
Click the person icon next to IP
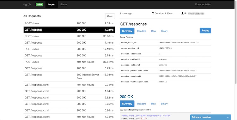[182, 13]
